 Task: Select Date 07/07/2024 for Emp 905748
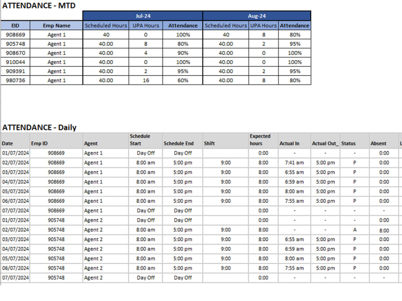(x=15, y=278)
